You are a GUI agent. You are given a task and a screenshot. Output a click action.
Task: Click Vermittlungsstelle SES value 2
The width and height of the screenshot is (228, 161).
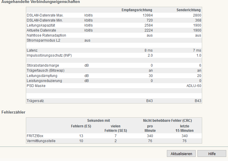(115, 141)
